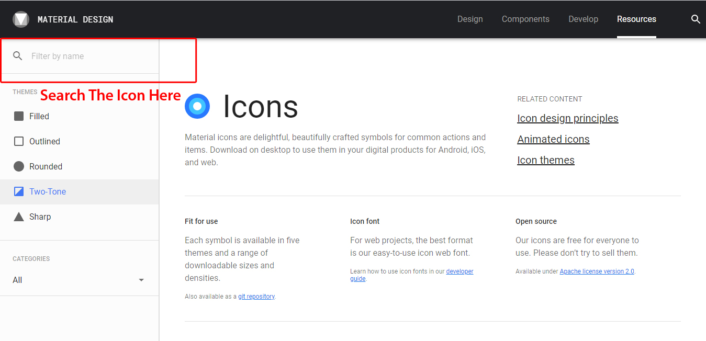Go to the Components tab
The image size is (706, 341).
pyautogui.click(x=525, y=19)
